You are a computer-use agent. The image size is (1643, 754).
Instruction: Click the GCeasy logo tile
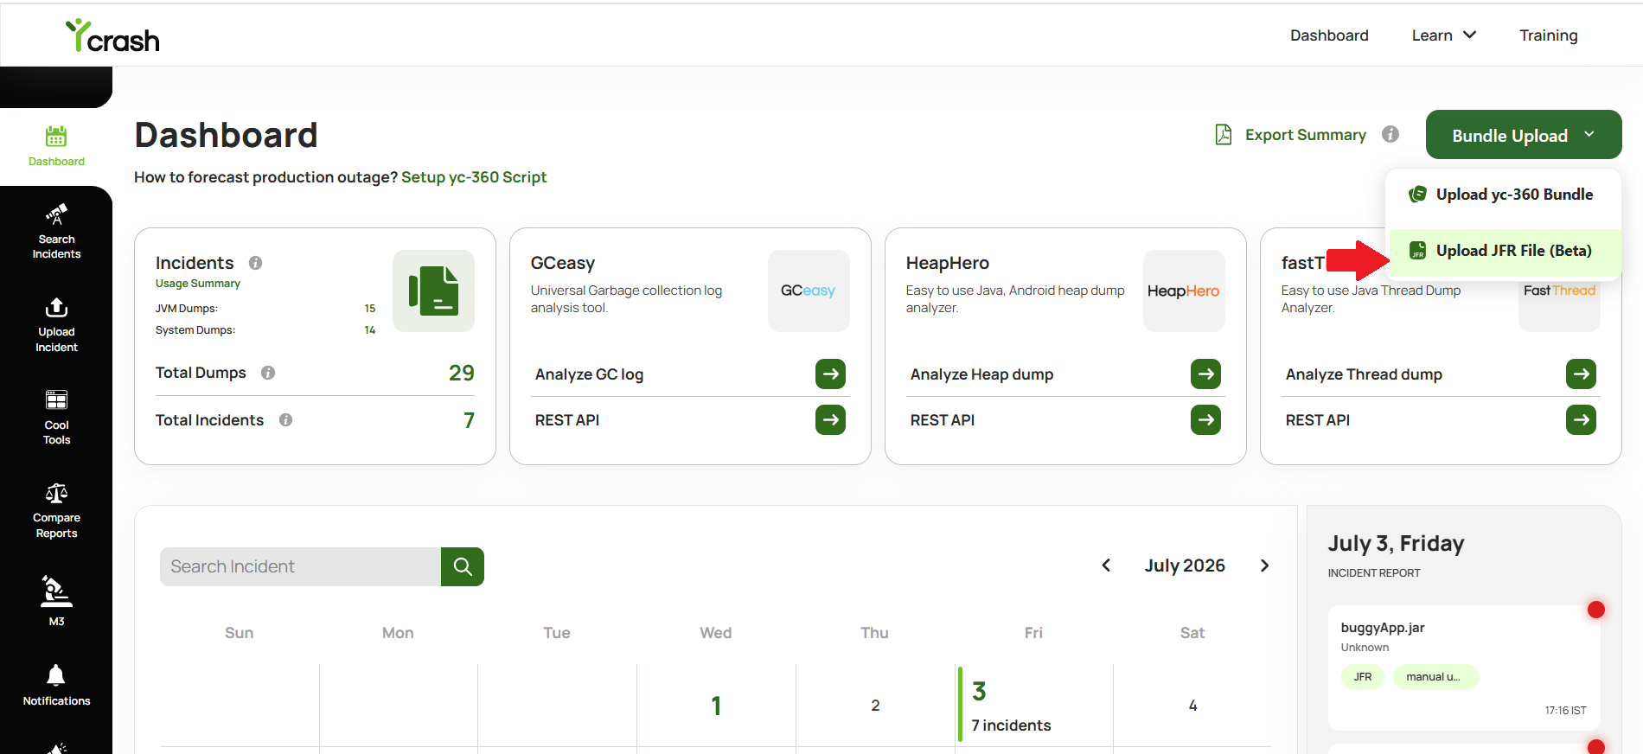coord(809,291)
